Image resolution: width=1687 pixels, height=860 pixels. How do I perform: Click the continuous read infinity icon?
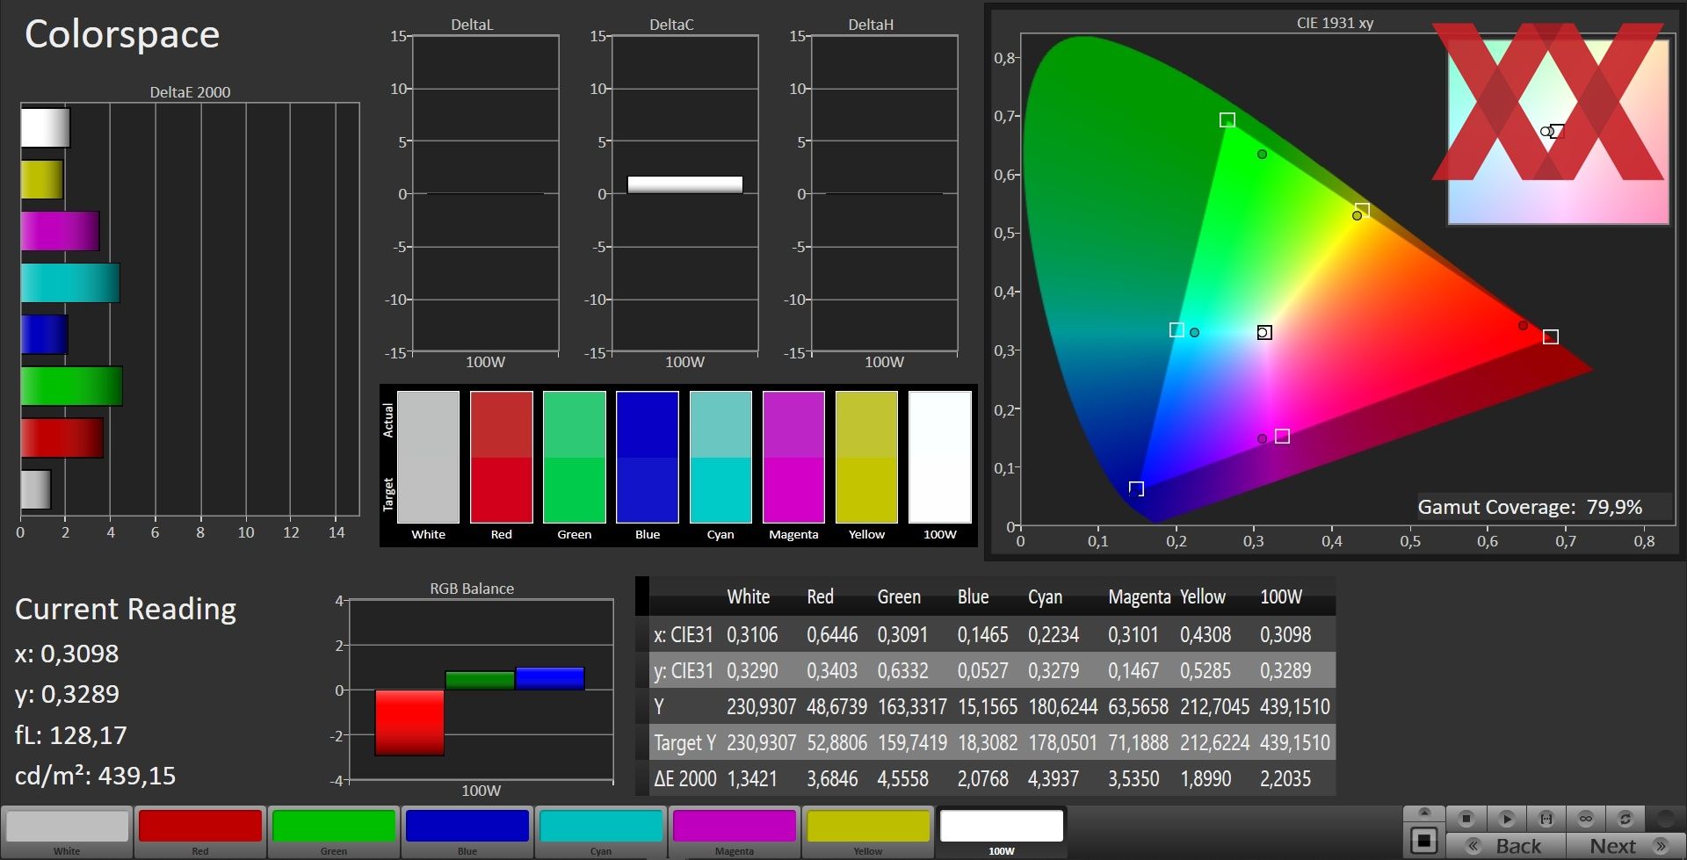1586,819
